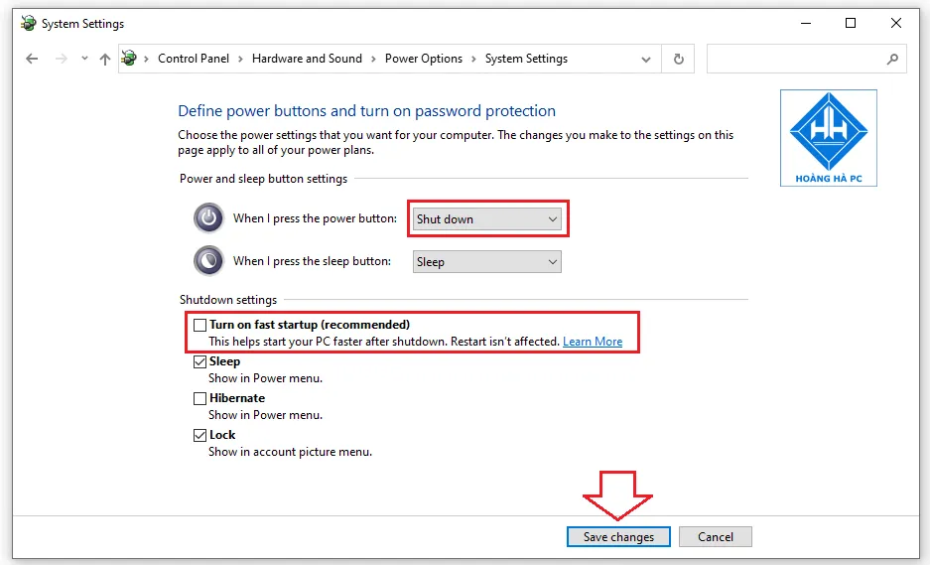Uncheck the Lock checkbox
This screenshot has height=565, width=930.
tap(200, 435)
